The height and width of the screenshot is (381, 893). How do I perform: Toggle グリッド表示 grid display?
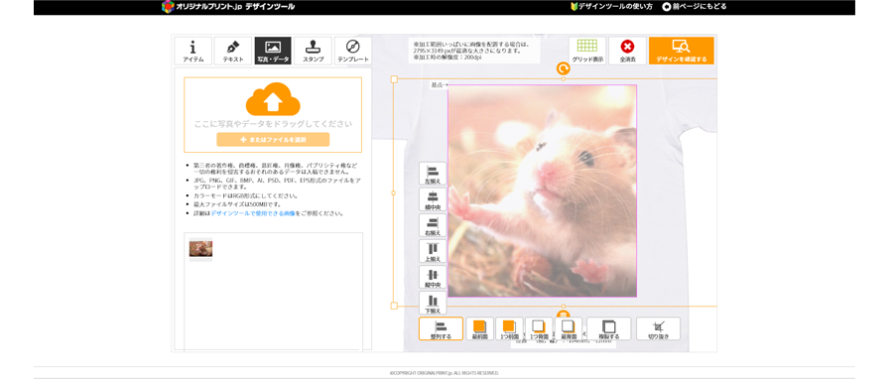pyautogui.click(x=587, y=51)
